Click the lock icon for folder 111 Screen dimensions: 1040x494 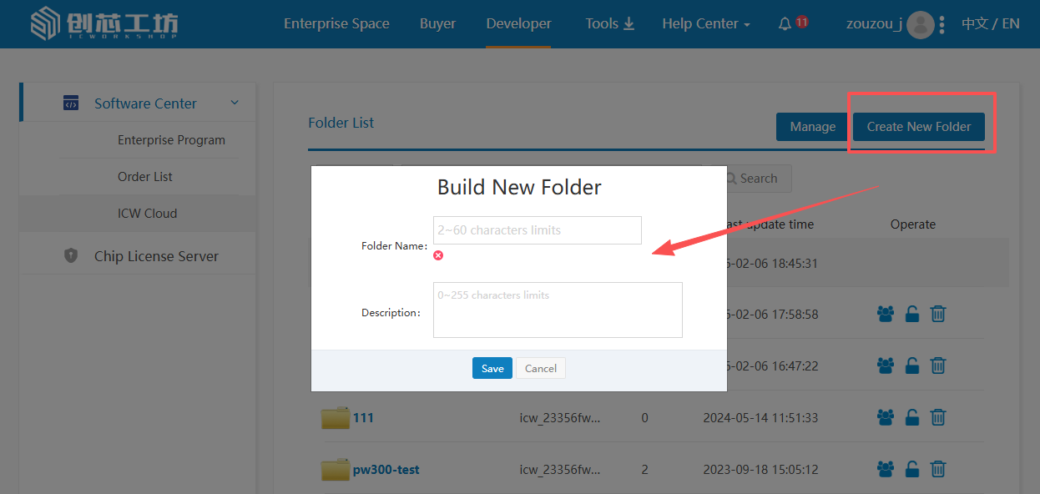[x=912, y=417]
